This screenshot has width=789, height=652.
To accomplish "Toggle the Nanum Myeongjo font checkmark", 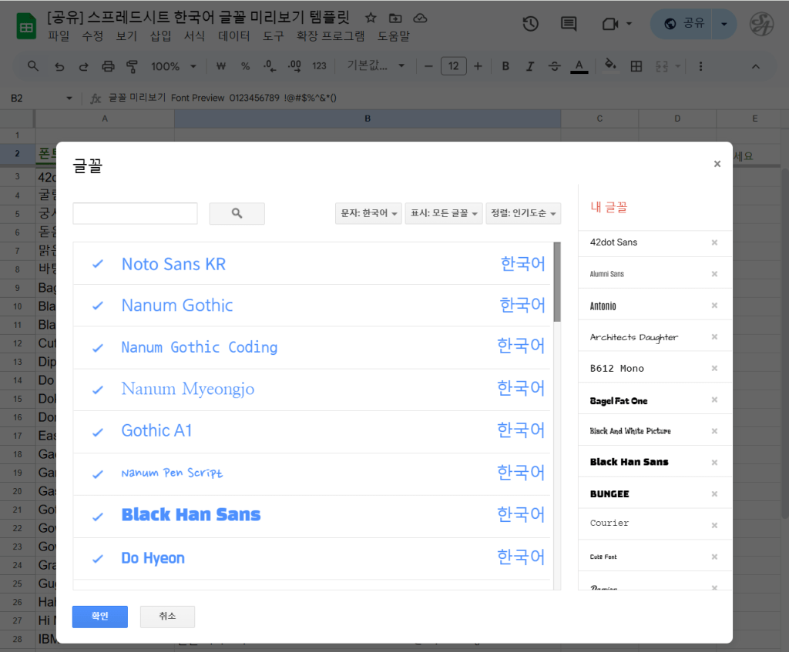I will click(x=98, y=390).
